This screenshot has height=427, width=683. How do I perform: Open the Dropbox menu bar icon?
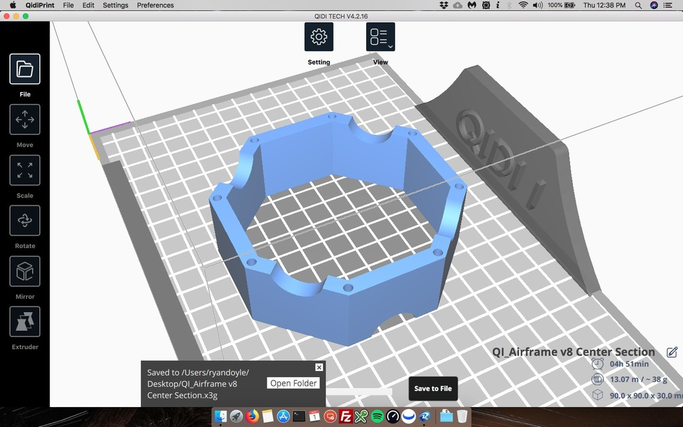click(444, 5)
